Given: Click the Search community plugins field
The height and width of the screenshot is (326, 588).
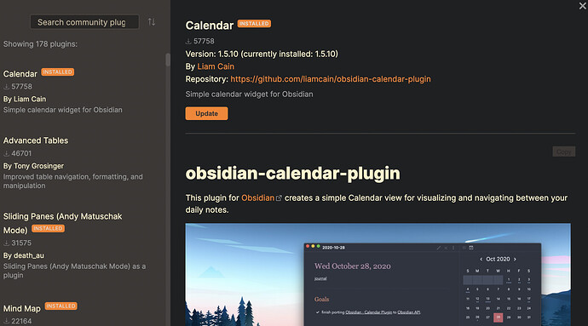Looking at the screenshot, I should [x=84, y=22].
